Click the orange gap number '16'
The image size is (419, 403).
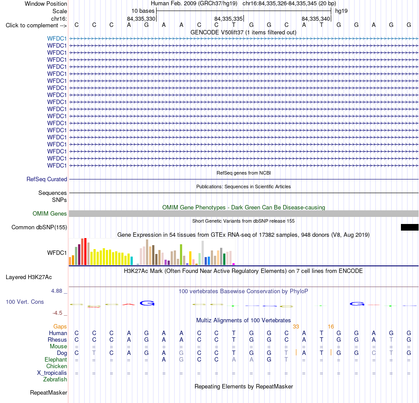331,326
